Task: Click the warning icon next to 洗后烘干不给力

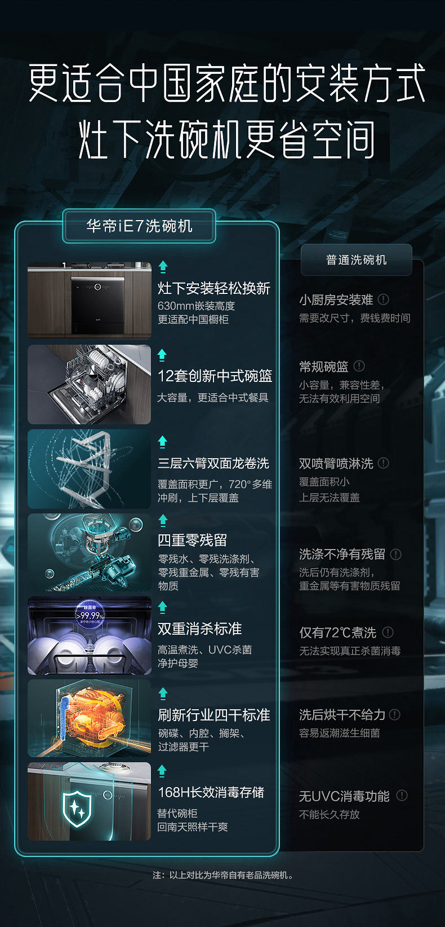Action: pos(395,714)
